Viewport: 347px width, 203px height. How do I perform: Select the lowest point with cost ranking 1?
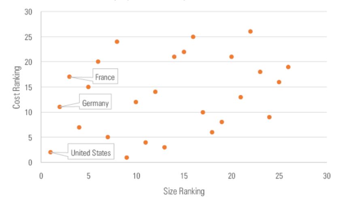pyautogui.click(x=127, y=157)
